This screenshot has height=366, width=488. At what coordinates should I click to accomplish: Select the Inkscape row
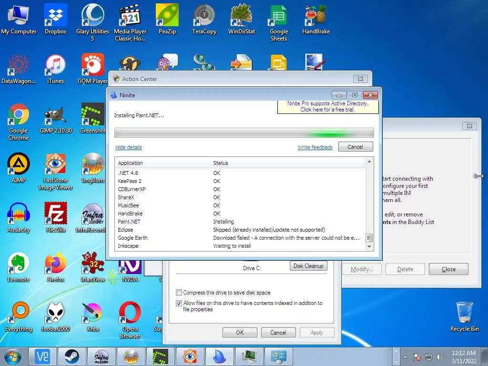[240, 246]
